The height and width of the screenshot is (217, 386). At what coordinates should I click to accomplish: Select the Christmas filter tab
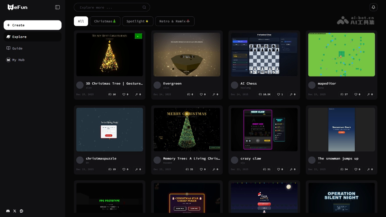[x=105, y=21]
